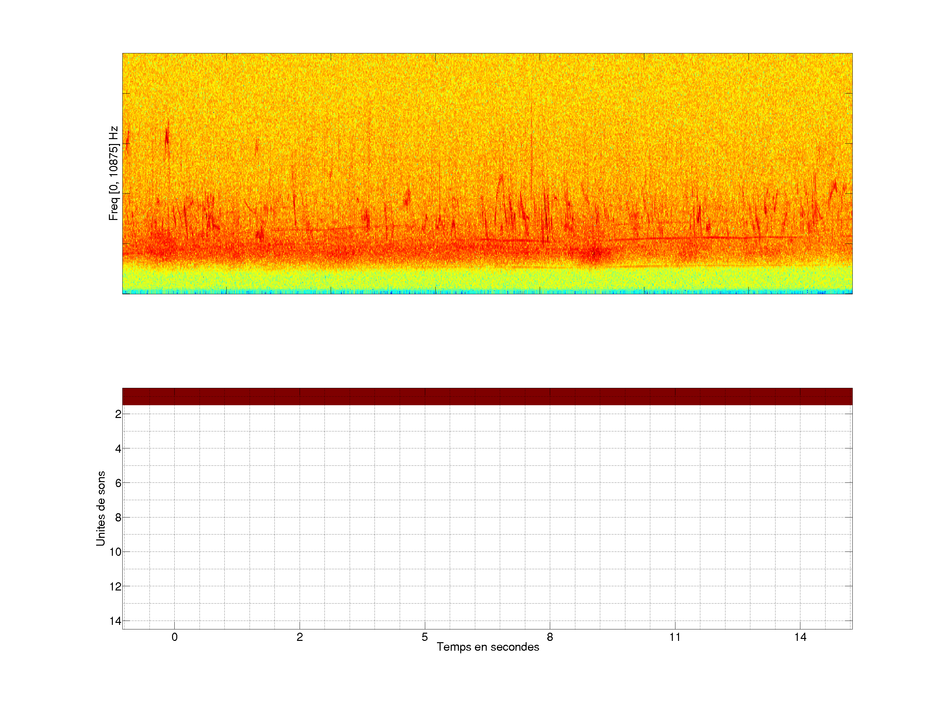Click tick label 14 on 'Unites de sons' axis
The width and height of the screenshot is (942, 707).
tap(115, 621)
